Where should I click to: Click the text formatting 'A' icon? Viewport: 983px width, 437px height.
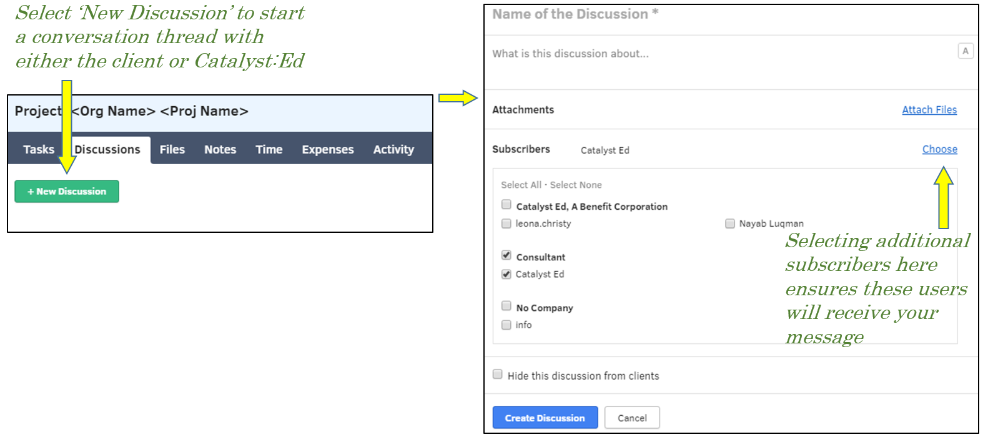(x=966, y=51)
